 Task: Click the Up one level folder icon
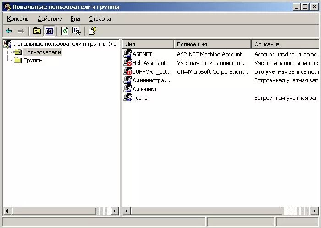point(37,31)
